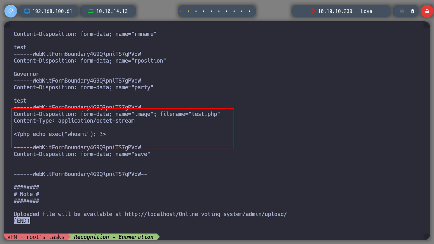Screen dimensions: 434x244
Task: Click the "# Note #" heading line
Action: tap(26, 194)
